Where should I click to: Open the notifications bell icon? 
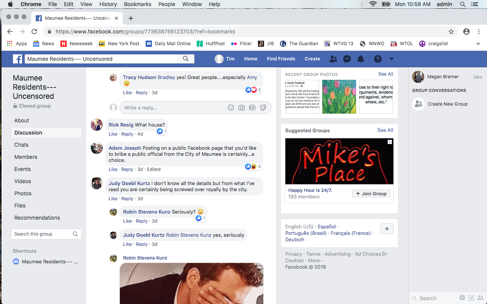[x=361, y=59]
